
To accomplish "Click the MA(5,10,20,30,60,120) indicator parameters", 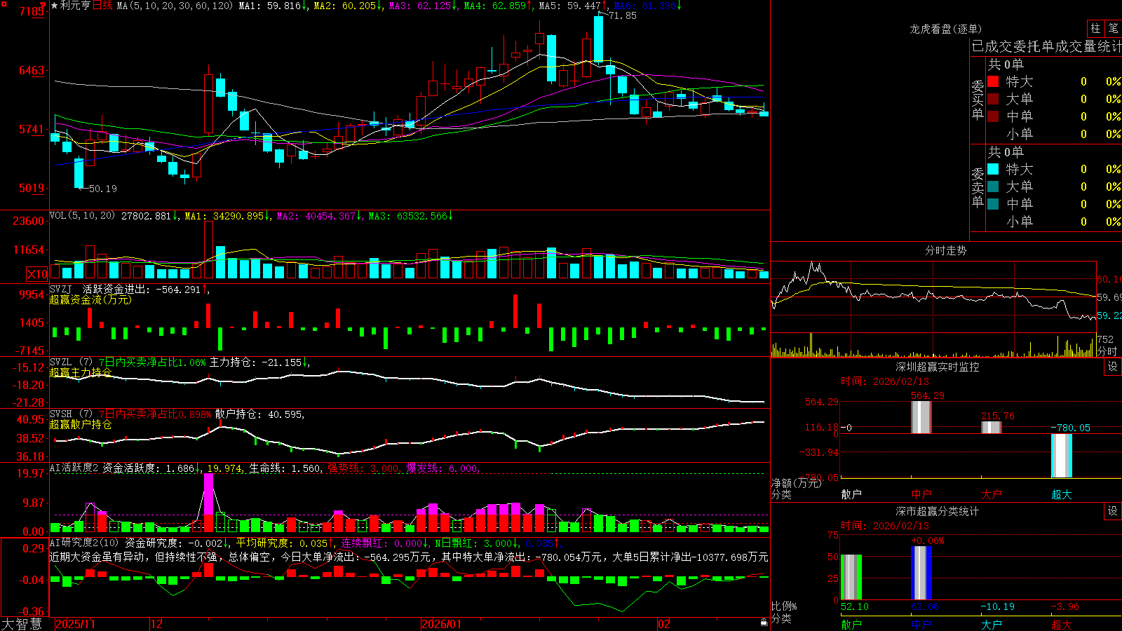I will click(175, 6).
